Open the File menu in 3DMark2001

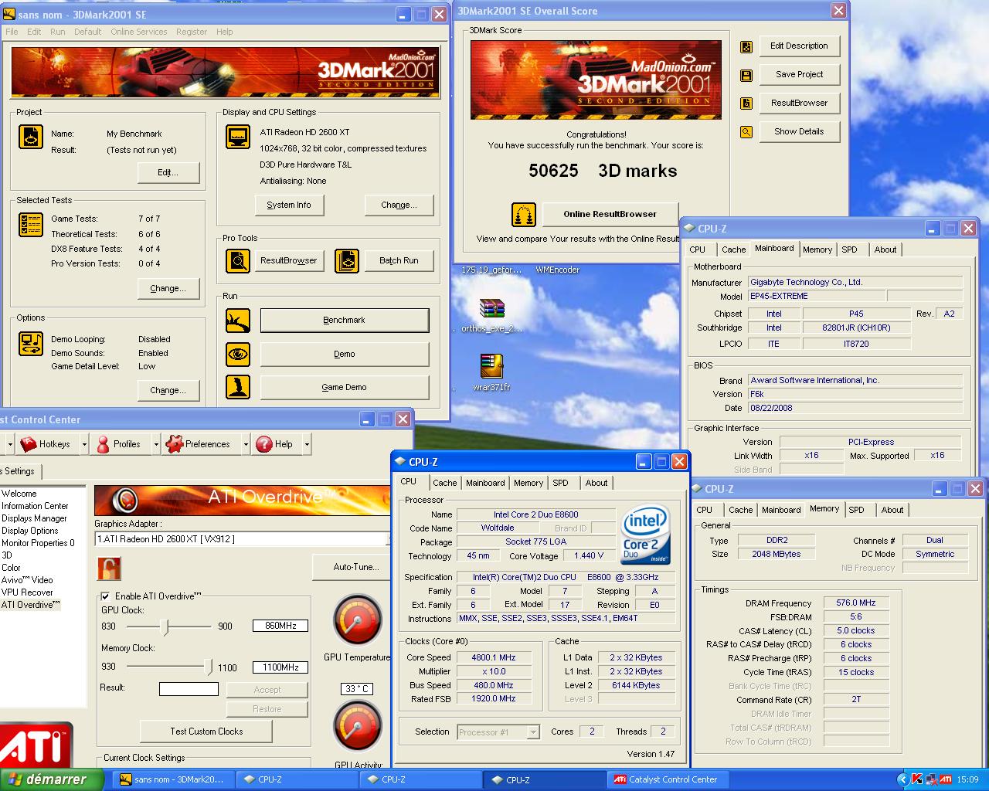pyautogui.click(x=12, y=32)
